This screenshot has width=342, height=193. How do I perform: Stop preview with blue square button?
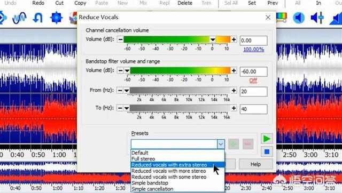click(x=267, y=151)
